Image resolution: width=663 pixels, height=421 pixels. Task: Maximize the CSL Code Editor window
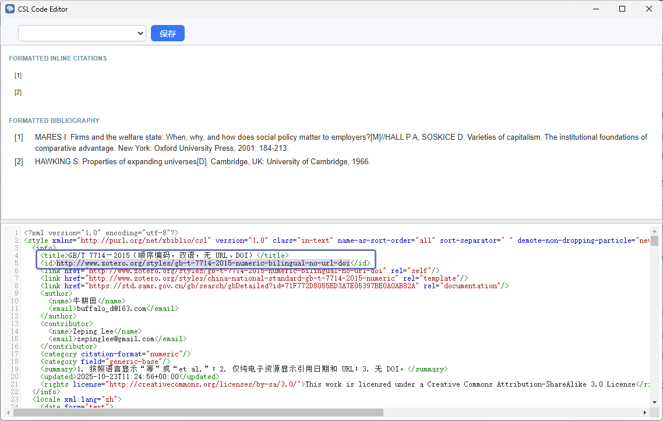pyautogui.click(x=622, y=9)
